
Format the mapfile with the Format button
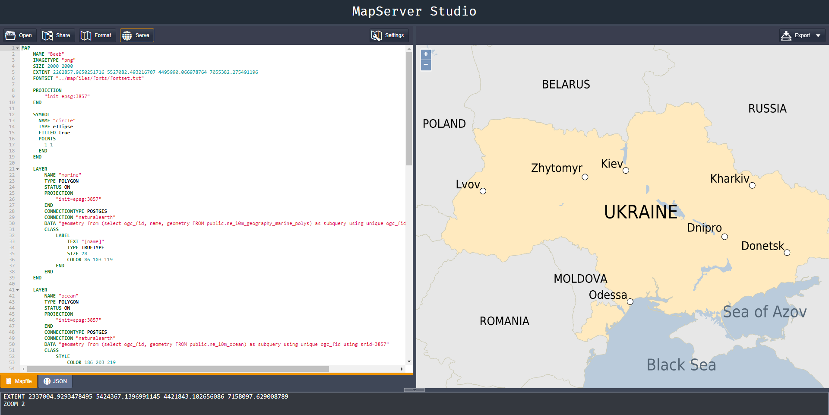point(96,35)
